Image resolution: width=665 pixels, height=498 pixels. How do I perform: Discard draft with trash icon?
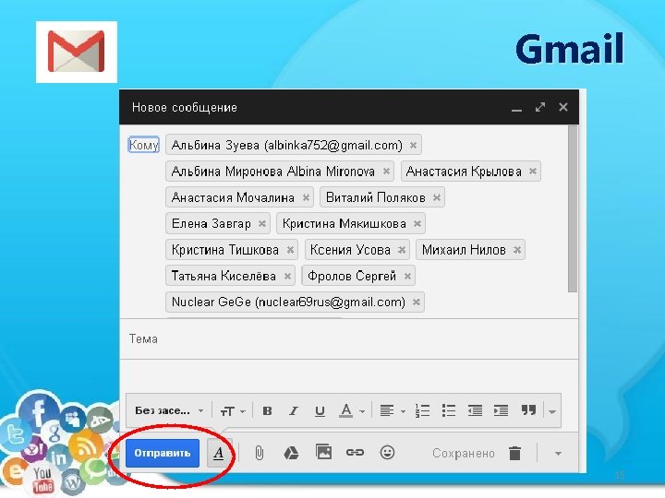point(514,453)
